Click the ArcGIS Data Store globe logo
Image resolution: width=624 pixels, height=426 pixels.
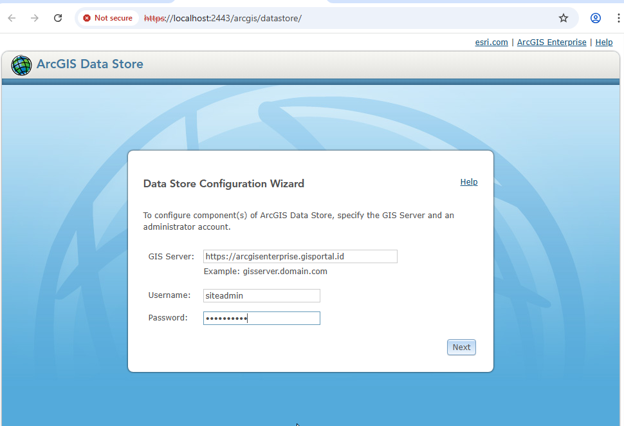click(x=21, y=65)
